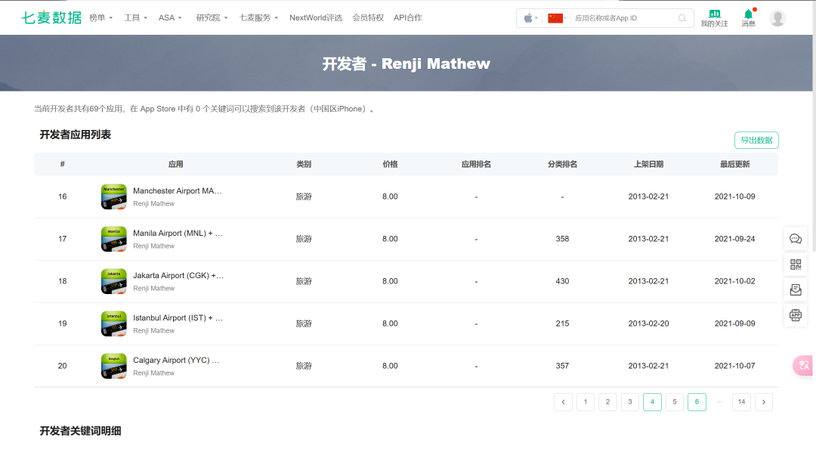
Task: Click release date 2013-02-20
Action: 648,324
